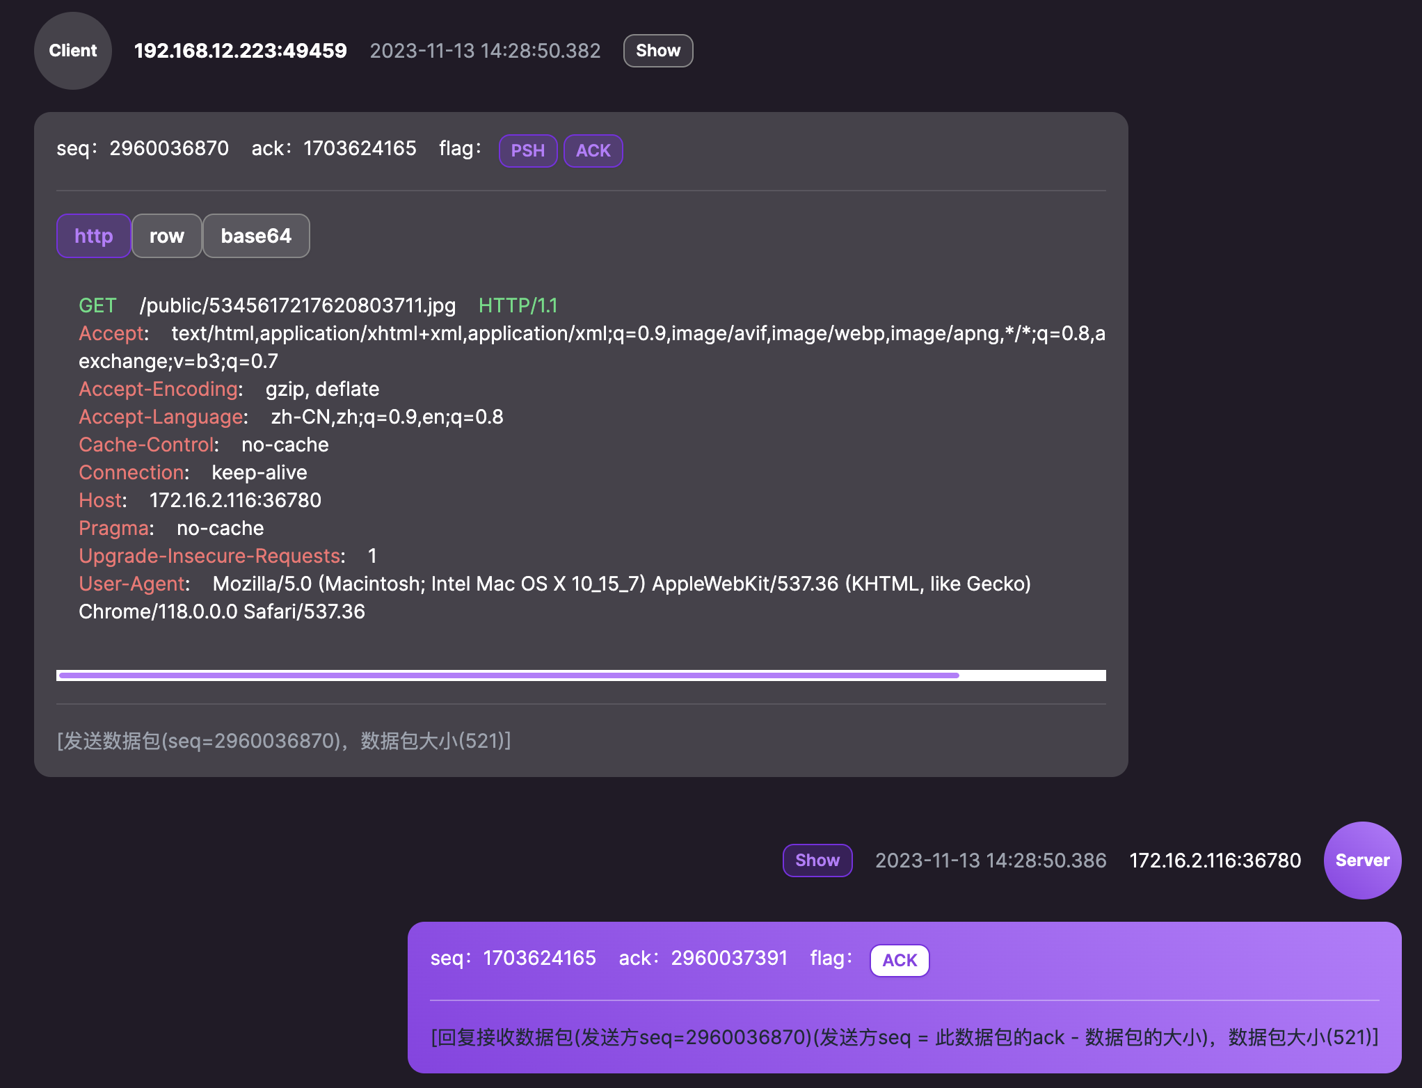Click the Cache-Control header name
1422x1088 pixels.
point(146,445)
